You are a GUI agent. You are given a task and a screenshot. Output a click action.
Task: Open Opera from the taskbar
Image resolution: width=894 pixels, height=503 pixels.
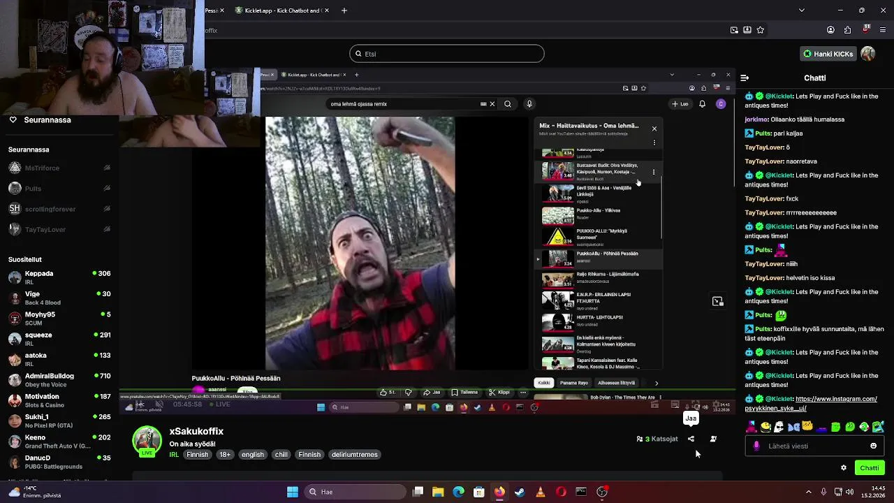[561, 492]
